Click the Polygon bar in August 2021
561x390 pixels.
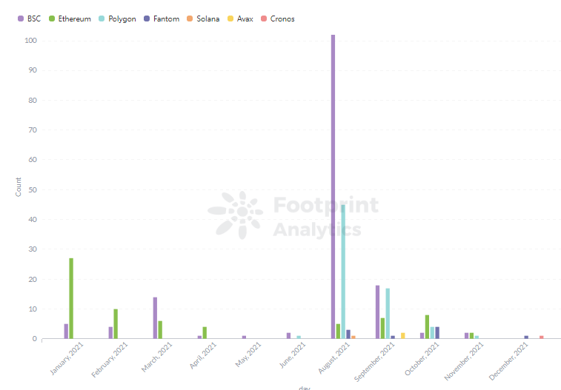point(343,272)
